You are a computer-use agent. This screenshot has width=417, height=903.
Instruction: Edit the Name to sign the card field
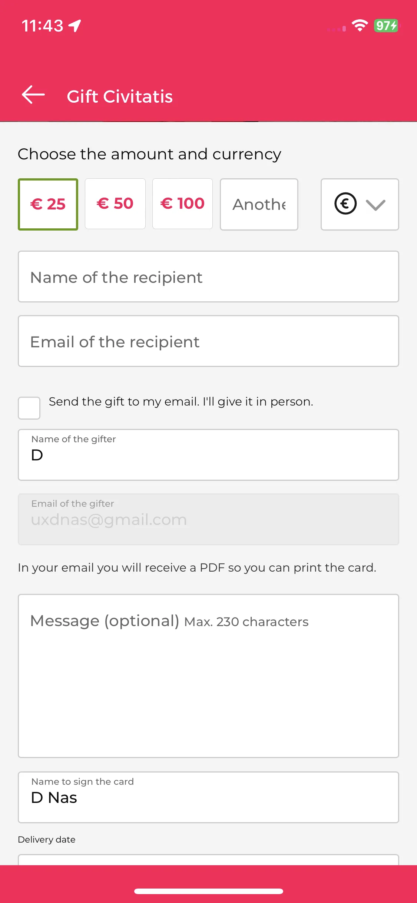208,797
